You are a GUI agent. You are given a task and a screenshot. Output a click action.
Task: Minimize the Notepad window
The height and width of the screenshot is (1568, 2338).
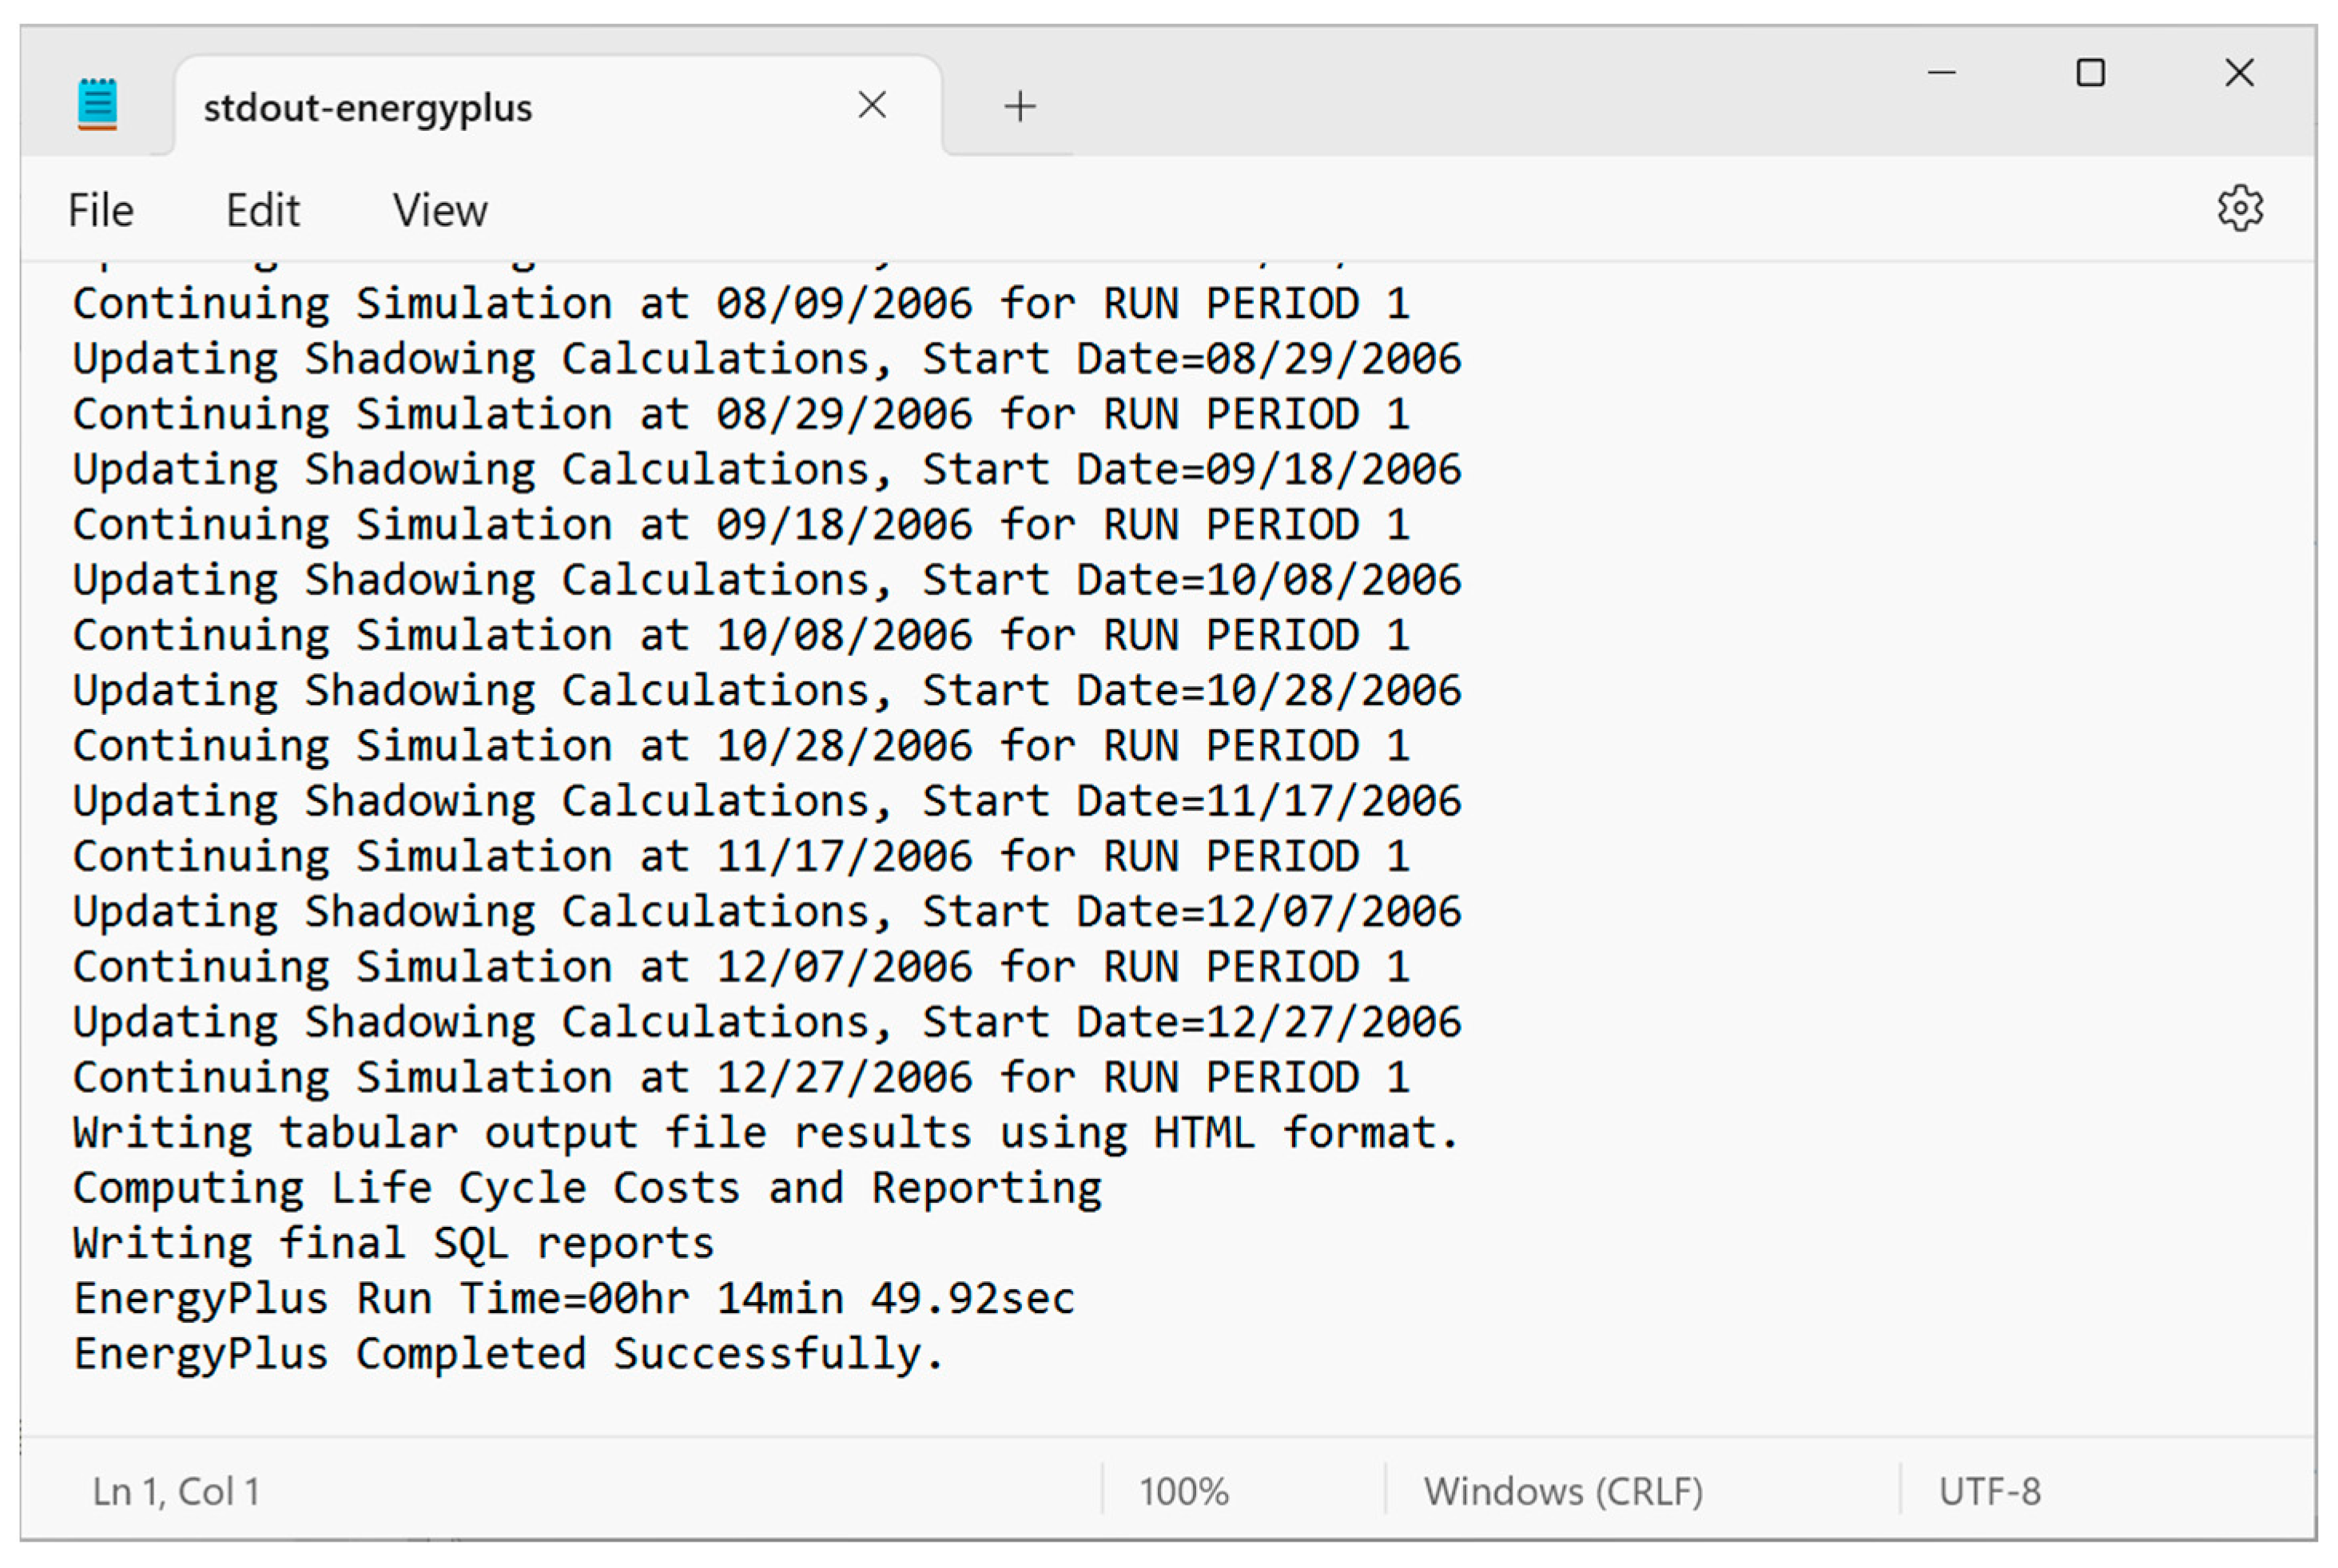click(x=1941, y=72)
